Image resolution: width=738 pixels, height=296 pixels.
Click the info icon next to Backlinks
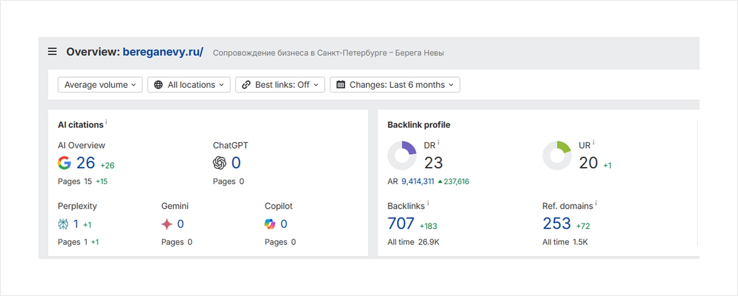pyautogui.click(x=428, y=203)
